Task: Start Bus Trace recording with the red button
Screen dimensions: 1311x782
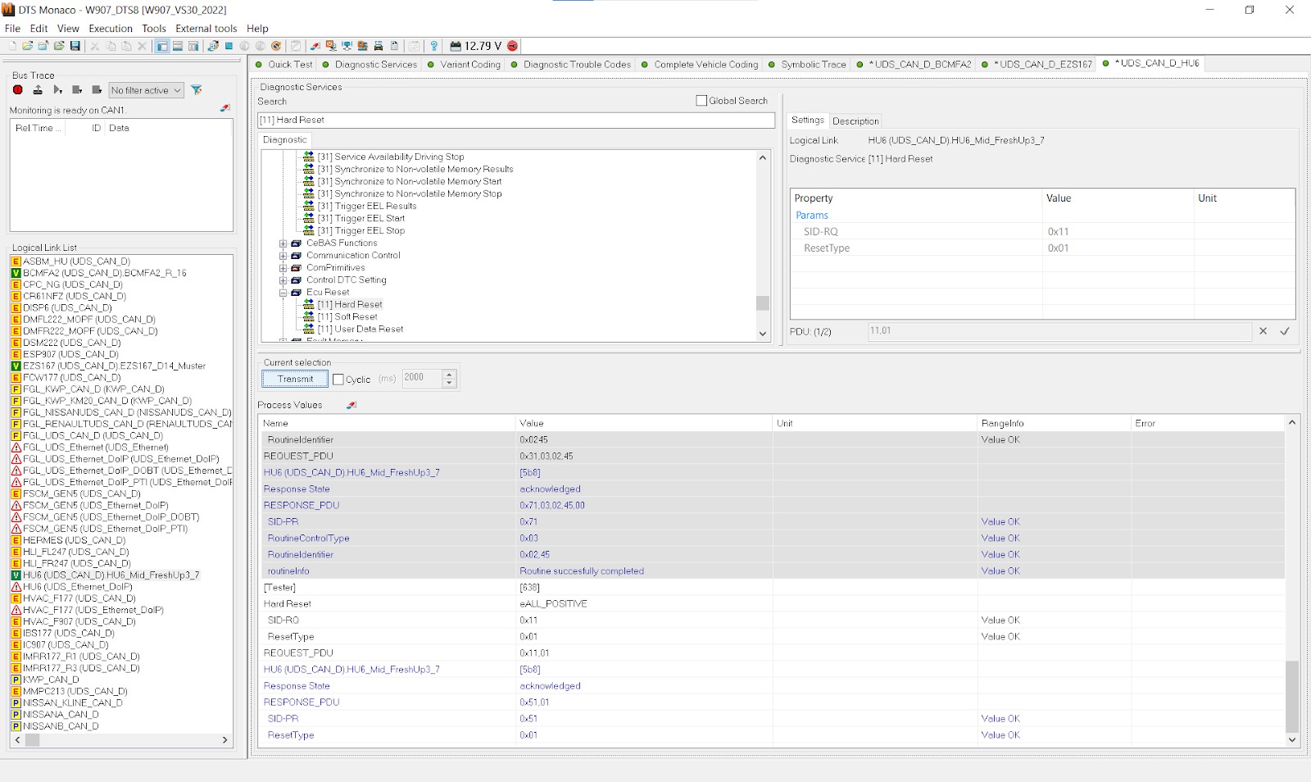Action: click(x=18, y=90)
